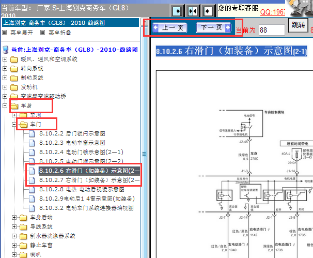This screenshot has width=313, height=258.
Task: Click folder icon of 暖风、通风和空调系统
Action: pyautogui.click(x=14, y=59)
